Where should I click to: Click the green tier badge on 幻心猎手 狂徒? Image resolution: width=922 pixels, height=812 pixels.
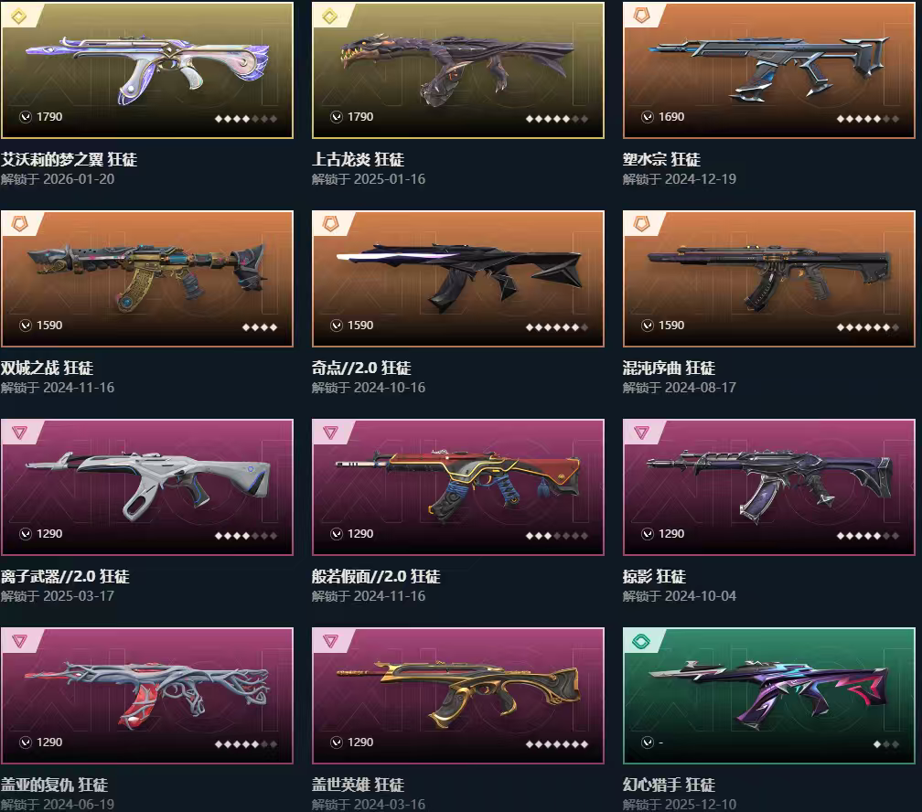click(x=641, y=641)
